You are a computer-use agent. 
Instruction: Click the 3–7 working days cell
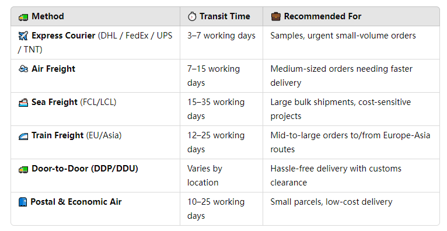(x=222, y=43)
